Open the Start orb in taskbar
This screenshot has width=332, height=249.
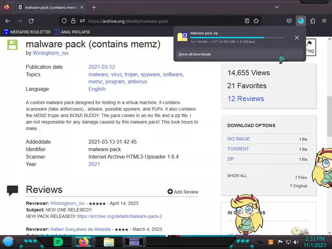(x=8, y=243)
